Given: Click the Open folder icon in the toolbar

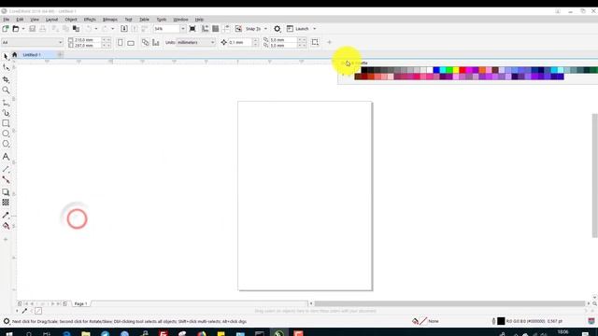Looking at the screenshot, I should coord(16,29).
